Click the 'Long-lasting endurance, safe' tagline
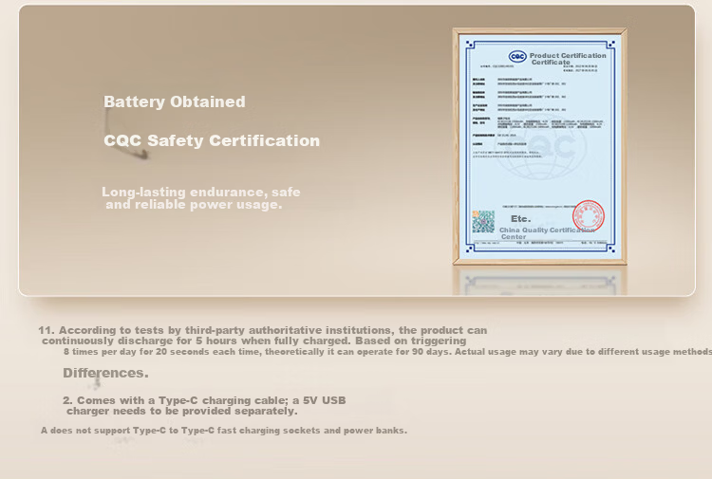Viewport: 712px width, 479px height. click(x=200, y=192)
